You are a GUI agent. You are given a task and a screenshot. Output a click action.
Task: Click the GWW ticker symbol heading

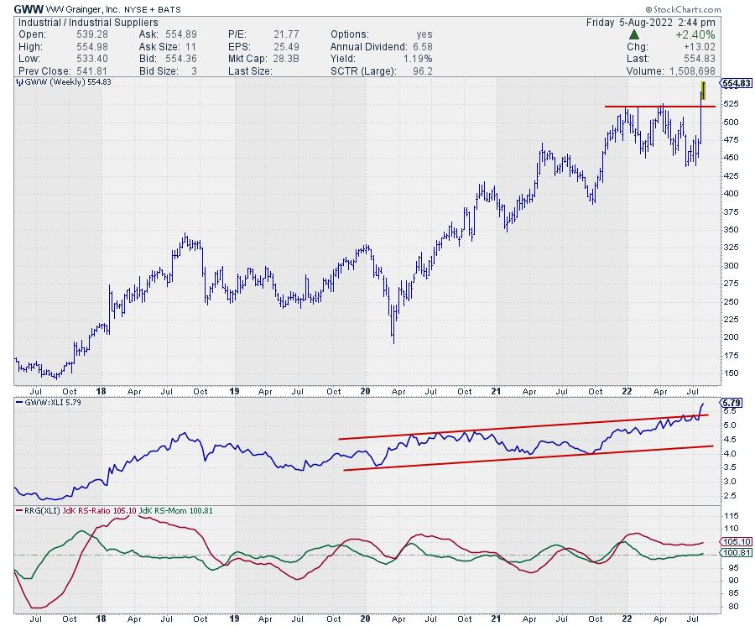point(29,9)
